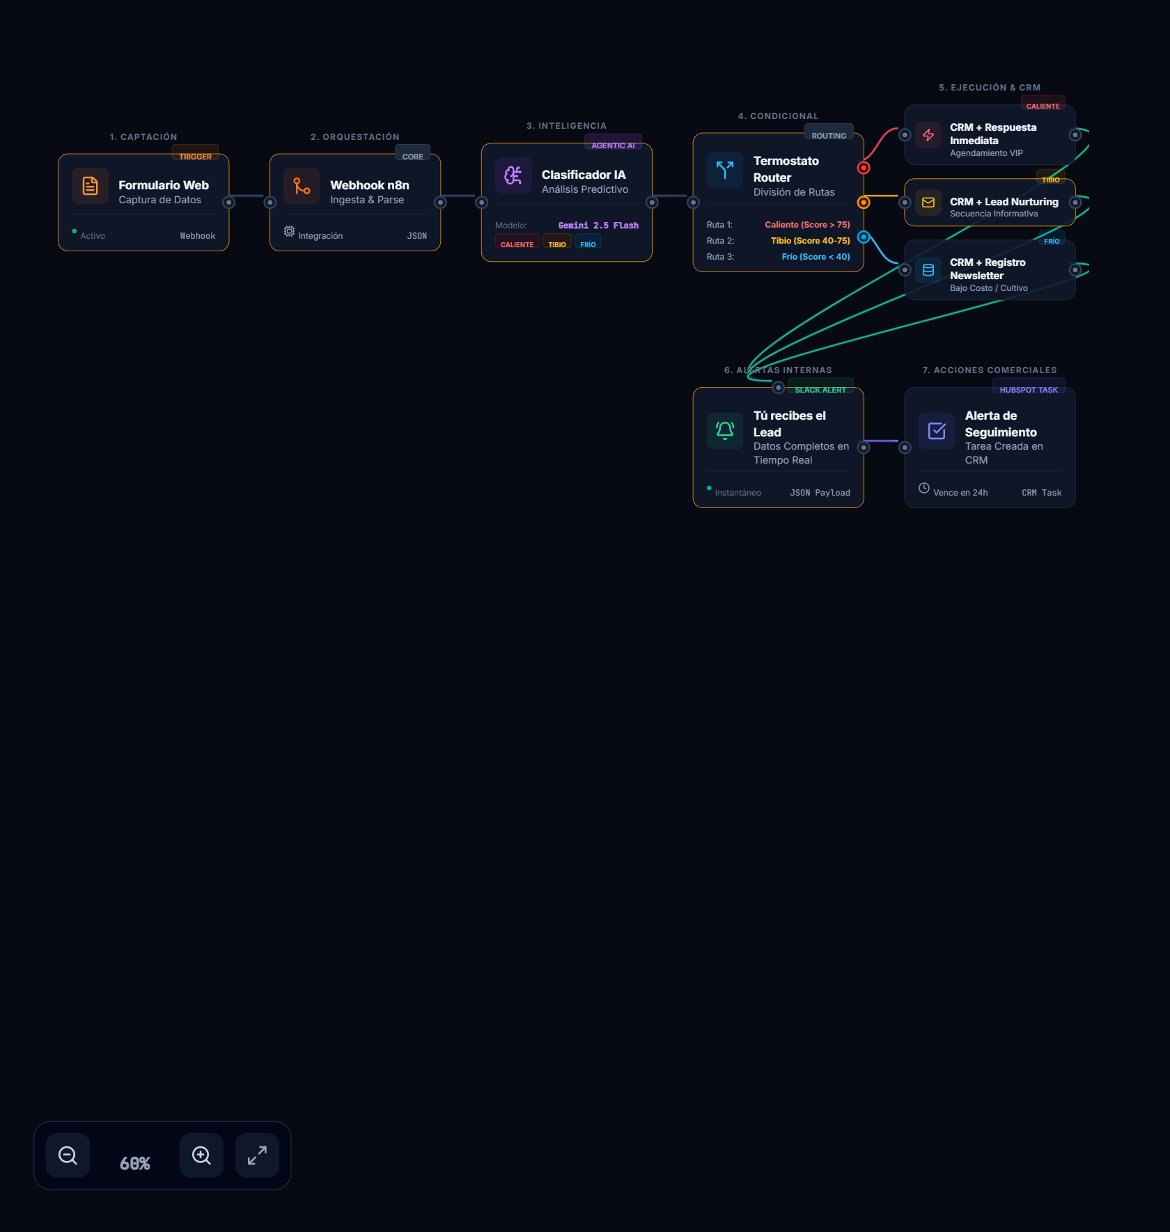The height and width of the screenshot is (1232, 1170).
Task: Click the Formulario Web document icon
Action: click(x=90, y=186)
